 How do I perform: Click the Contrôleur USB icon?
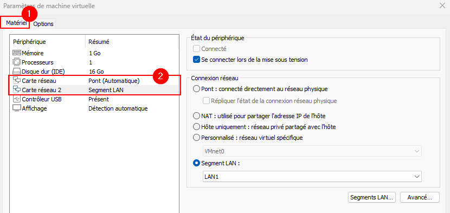tap(17, 99)
